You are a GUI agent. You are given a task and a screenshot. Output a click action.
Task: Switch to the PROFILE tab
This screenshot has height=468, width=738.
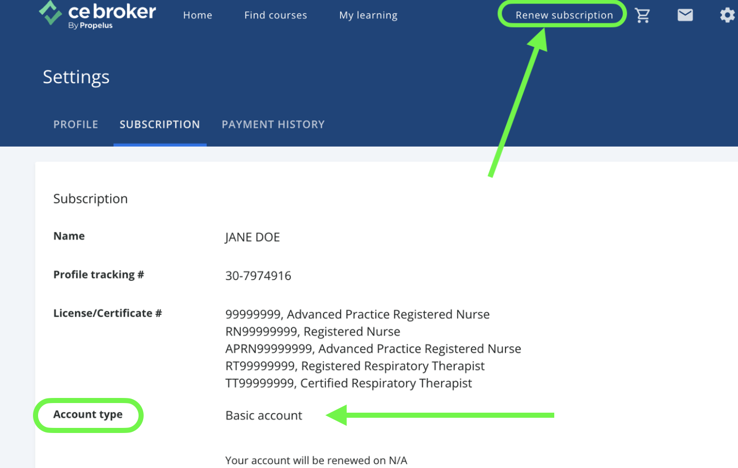(x=76, y=124)
